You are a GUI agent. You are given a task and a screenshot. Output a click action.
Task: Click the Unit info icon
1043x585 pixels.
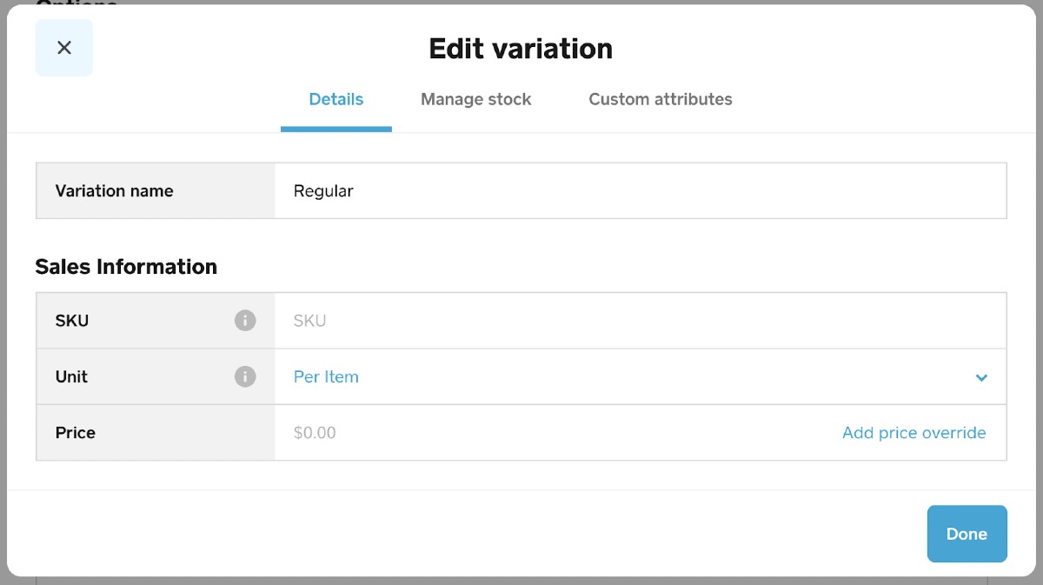(245, 376)
